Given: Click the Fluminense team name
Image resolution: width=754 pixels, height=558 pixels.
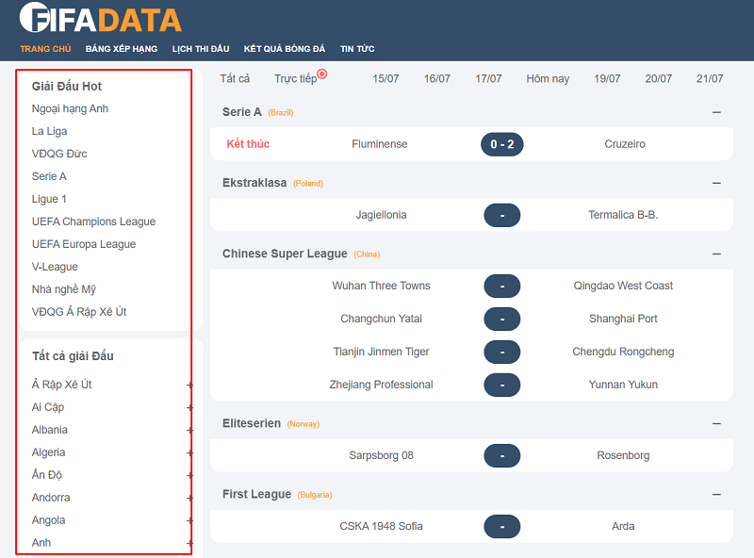Looking at the screenshot, I should coord(380,144).
